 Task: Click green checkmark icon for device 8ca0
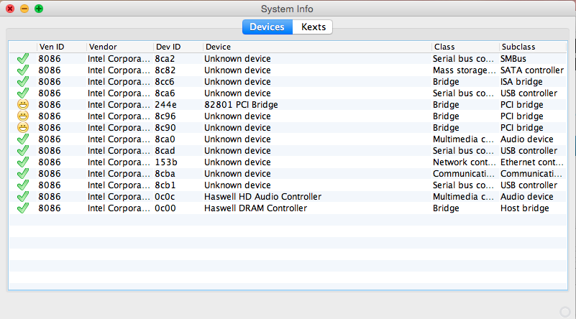[x=23, y=139]
